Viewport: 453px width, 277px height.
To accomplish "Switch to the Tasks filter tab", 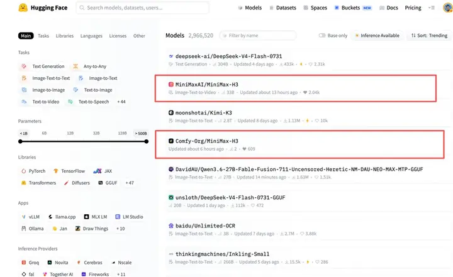I will point(43,36).
